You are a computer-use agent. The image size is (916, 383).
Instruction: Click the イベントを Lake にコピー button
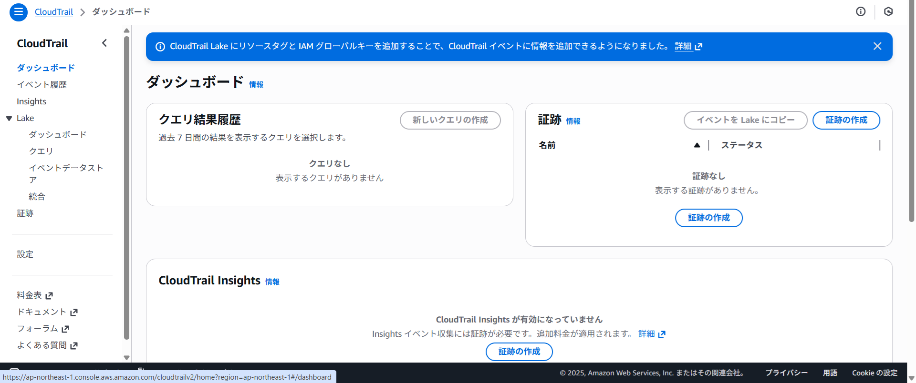tap(745, 120)
